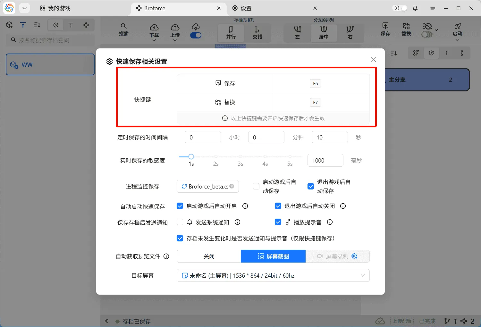The image size is (481, 327).
Task: Create a new archive space via cube icon
Action: click(9, 25)
